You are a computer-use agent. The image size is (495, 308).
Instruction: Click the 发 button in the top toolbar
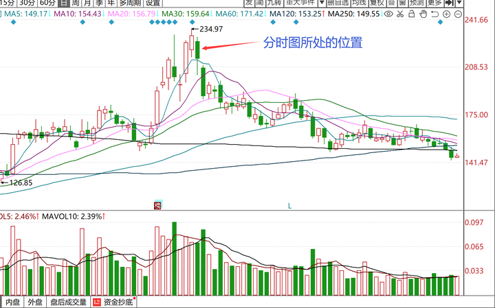click(249, 3)
